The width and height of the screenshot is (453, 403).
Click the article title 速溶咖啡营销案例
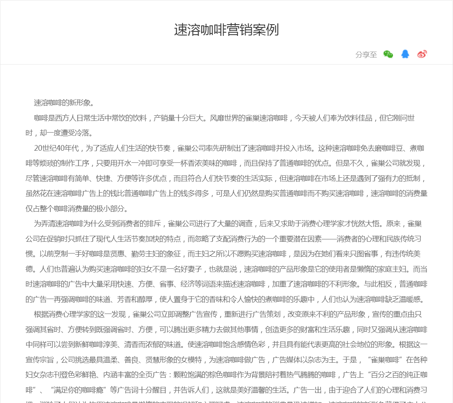(x=226, y=30)
